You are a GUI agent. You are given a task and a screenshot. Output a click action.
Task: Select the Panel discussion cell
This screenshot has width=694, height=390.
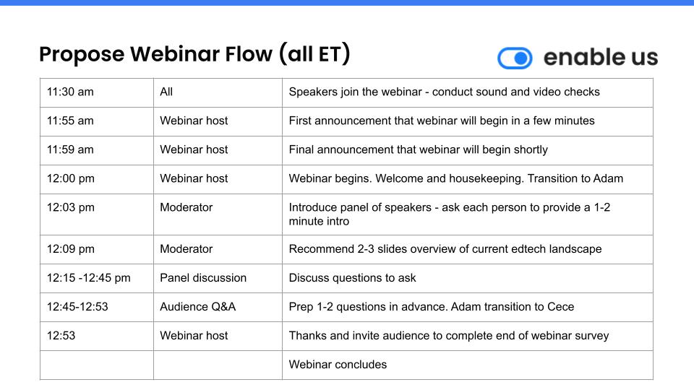218,278
